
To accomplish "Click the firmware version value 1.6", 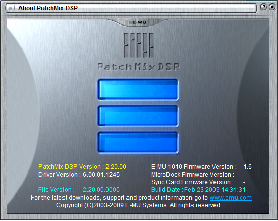I will pos(247,167).
